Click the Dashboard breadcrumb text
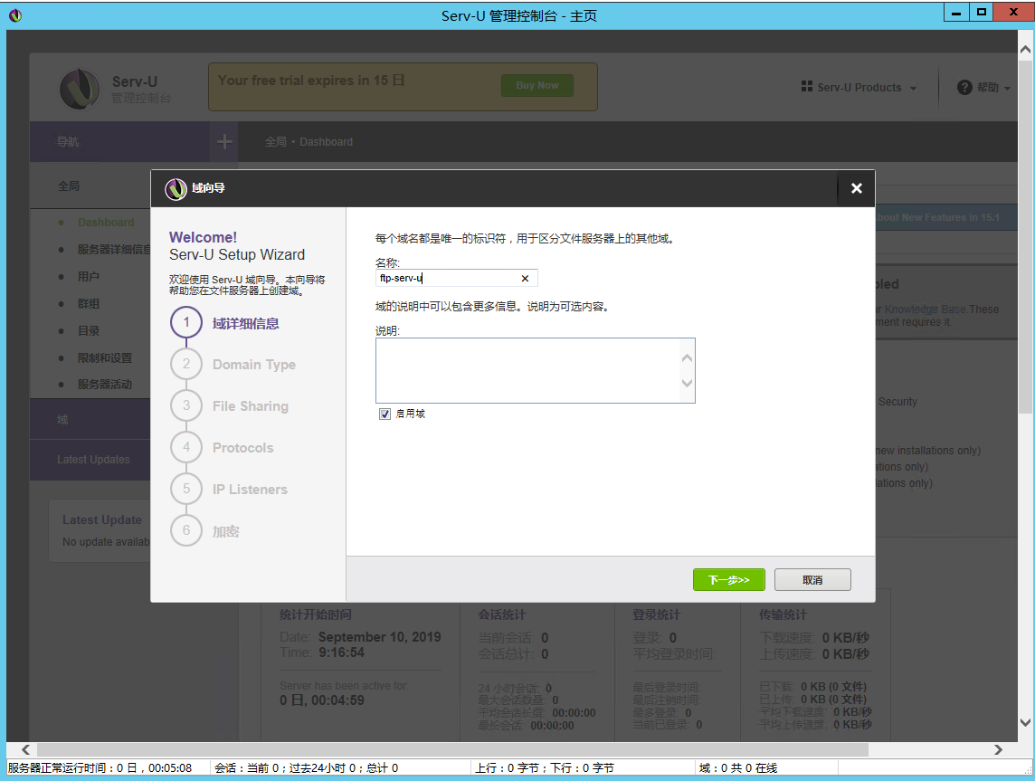 point(326,142)
